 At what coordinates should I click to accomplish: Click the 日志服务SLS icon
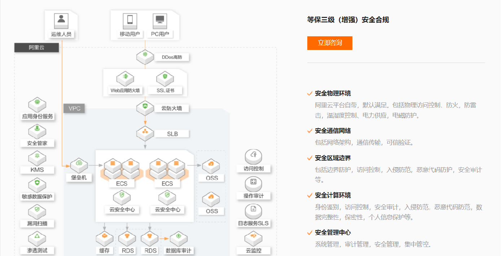coord(254,211)
